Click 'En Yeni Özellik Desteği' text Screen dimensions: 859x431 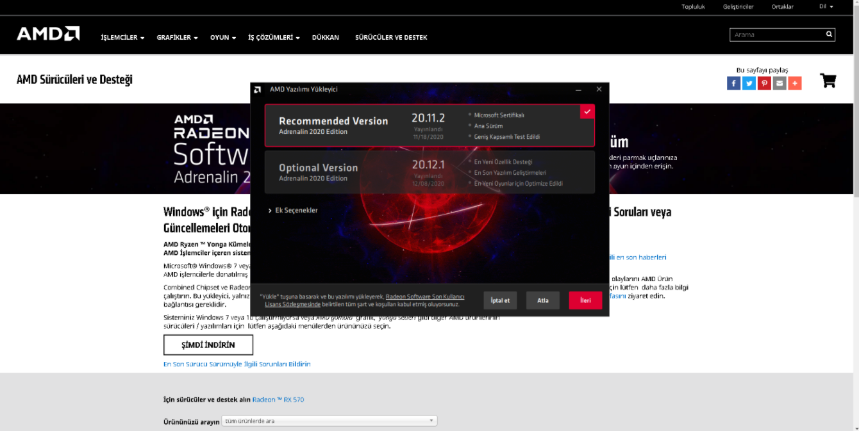[x=503, y=162]
